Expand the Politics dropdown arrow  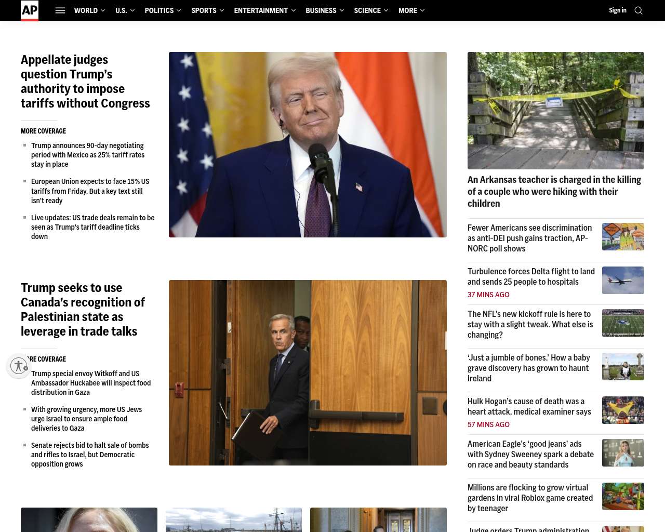pyautogui.click(x=179, y=10)
